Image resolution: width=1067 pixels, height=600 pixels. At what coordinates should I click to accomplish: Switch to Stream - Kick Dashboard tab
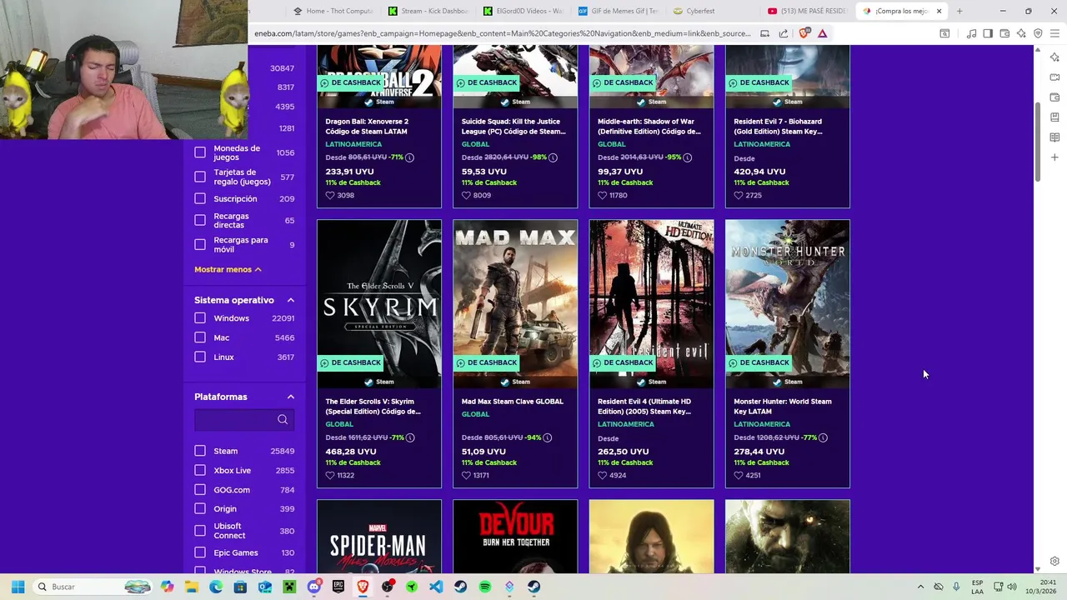(x=428, y=11)
